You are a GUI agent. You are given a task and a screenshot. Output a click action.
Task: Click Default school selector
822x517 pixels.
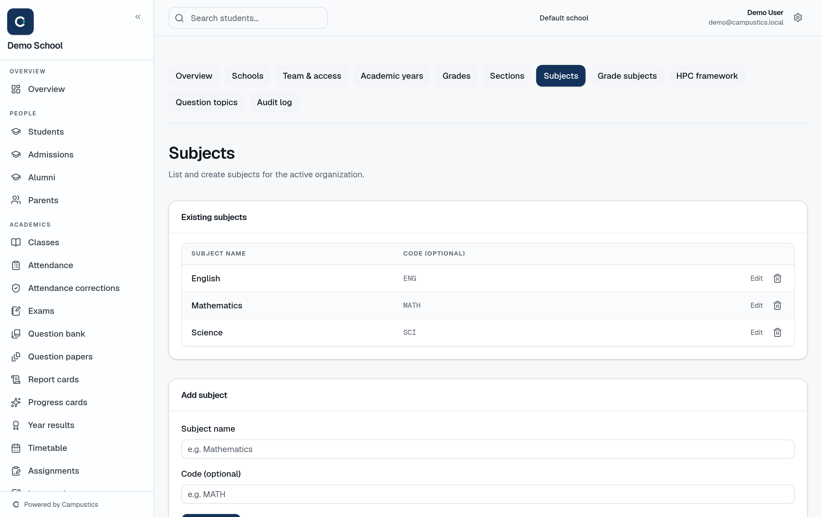[564, 18]
